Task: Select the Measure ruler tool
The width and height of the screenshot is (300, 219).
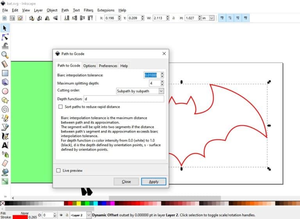Action: point(5,64)
